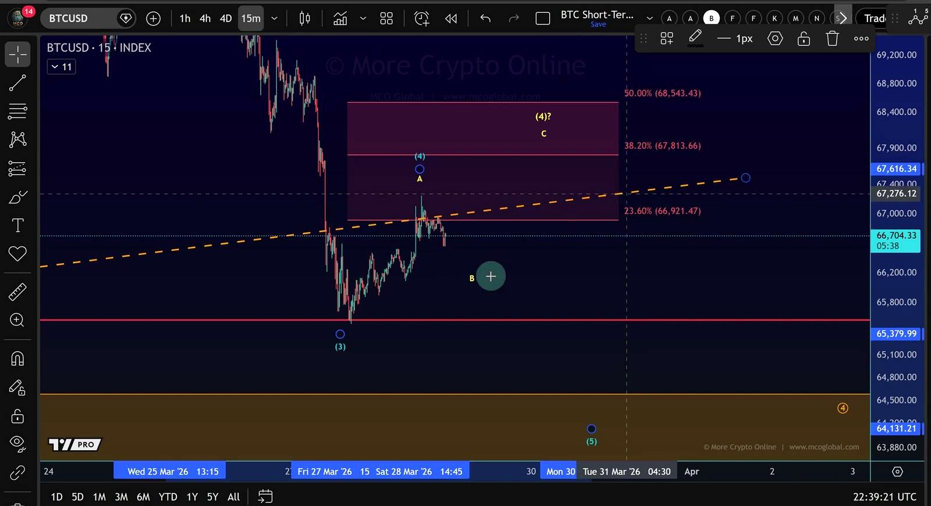Change the line color pencil swatch

click(695, 39)
